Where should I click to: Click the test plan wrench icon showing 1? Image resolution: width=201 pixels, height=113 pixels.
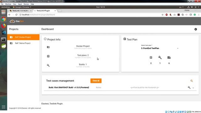click(x=160, y=57)
